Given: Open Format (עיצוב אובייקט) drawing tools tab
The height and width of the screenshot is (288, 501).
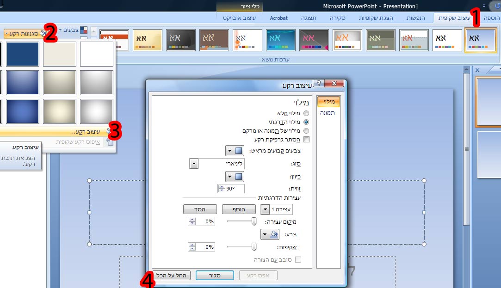Looking at the screenshot, I should tap(239, 18).
